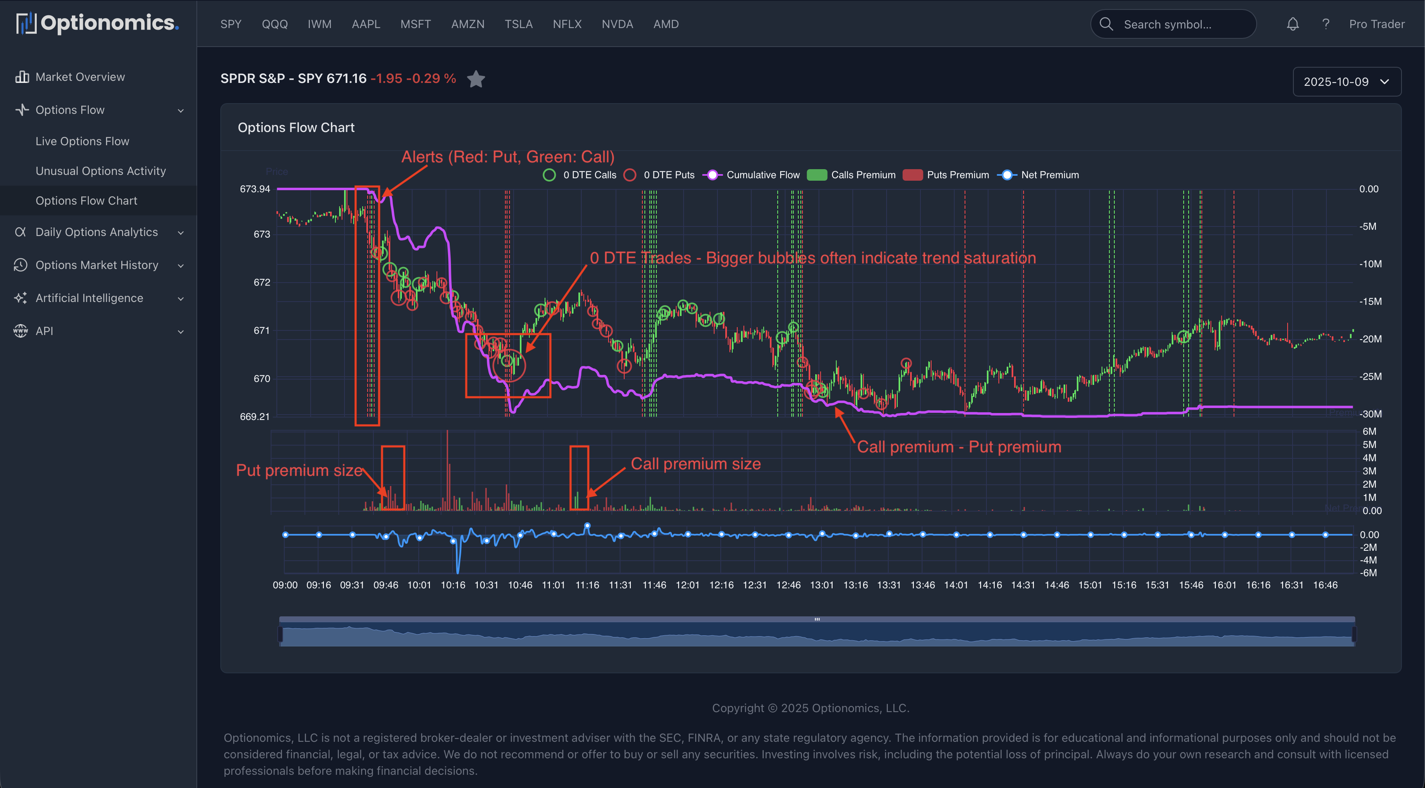Screen dimensions: 1425x788
Task: Open the 2025-10-09 date dropdown
Action: 1347,81
